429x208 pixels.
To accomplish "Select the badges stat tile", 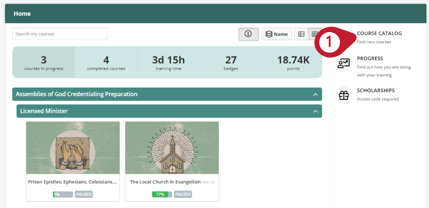I will tap(231, 62).
